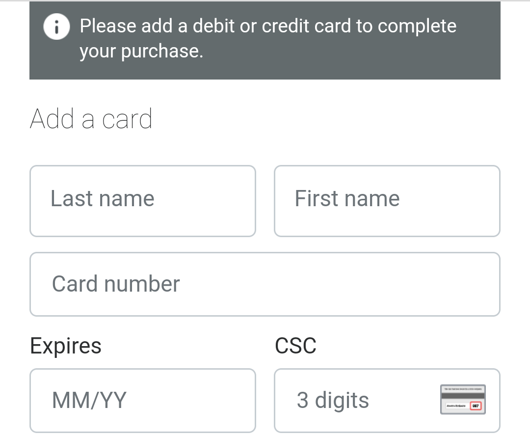Click the info icon in the banner

57,27
